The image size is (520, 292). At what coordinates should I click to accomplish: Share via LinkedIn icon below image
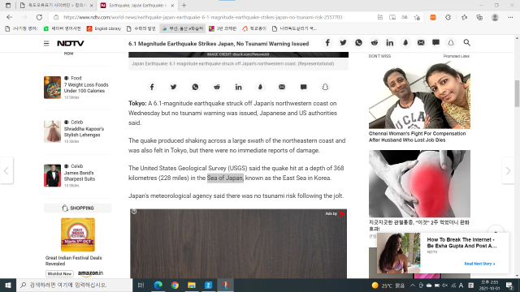click(238, 87)
